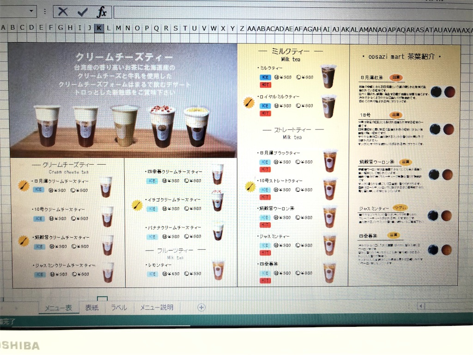Screen dimensions: 473x355
Task: Select the large cream cheese tea photo
Action: 122,100
